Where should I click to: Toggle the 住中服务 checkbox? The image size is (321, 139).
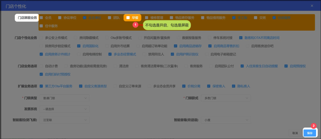point(41,26)
